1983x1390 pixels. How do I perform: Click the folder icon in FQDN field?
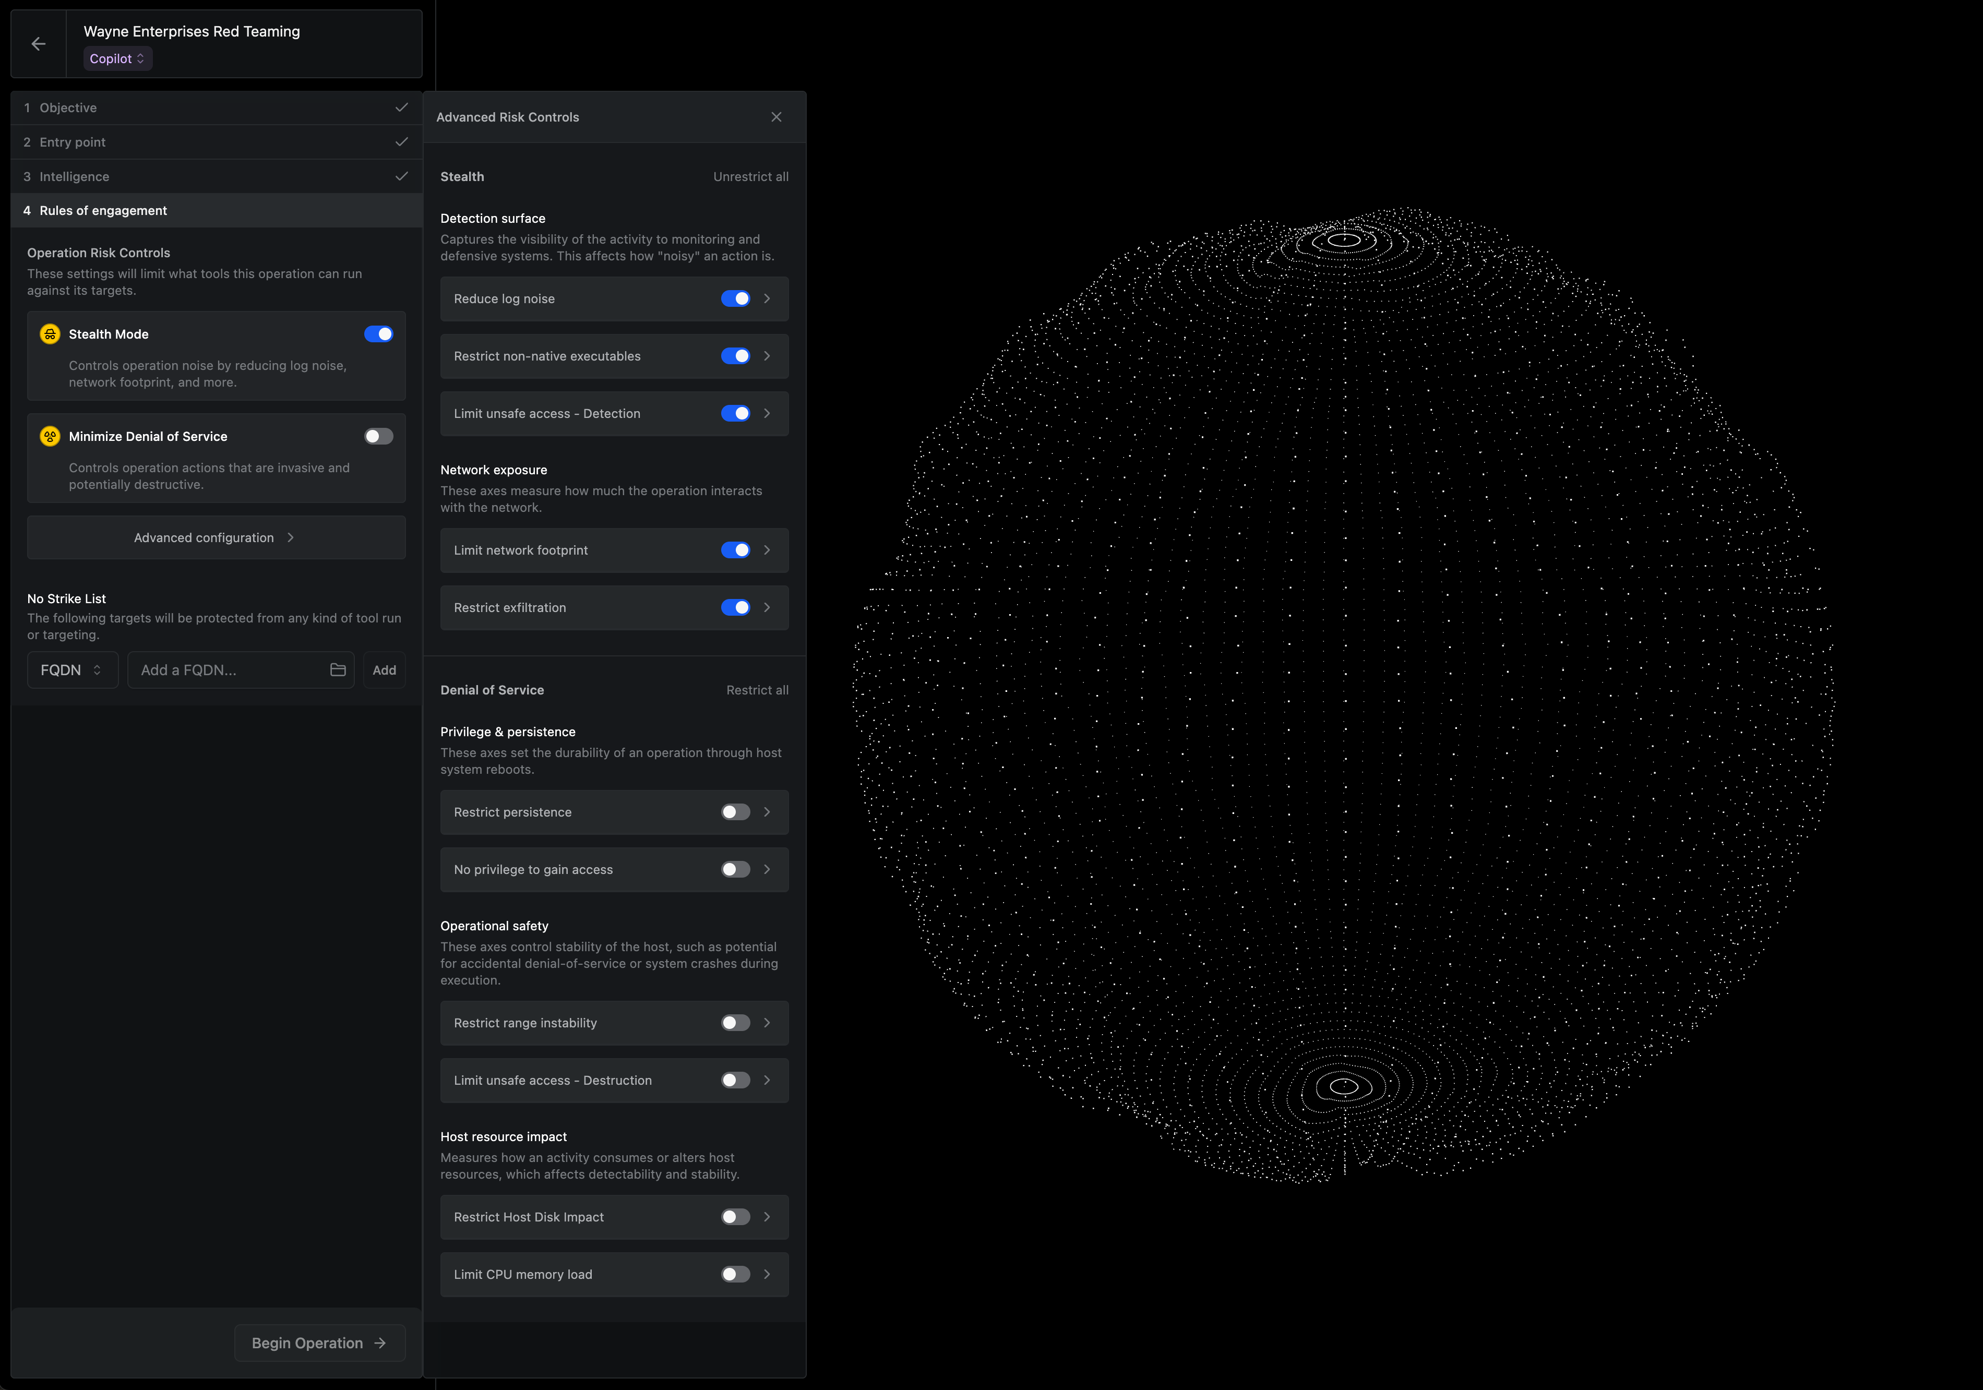[x=338, y=670]
